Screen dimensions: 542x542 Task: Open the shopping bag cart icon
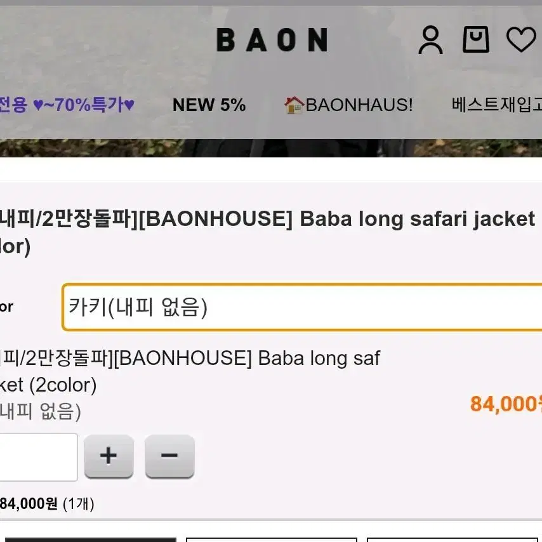475,39
